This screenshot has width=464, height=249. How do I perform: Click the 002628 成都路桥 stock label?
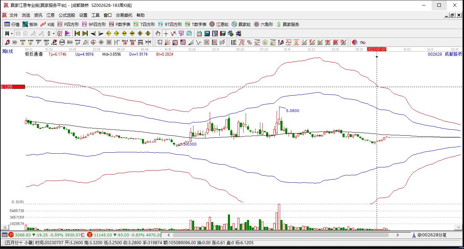coord(445,54)
